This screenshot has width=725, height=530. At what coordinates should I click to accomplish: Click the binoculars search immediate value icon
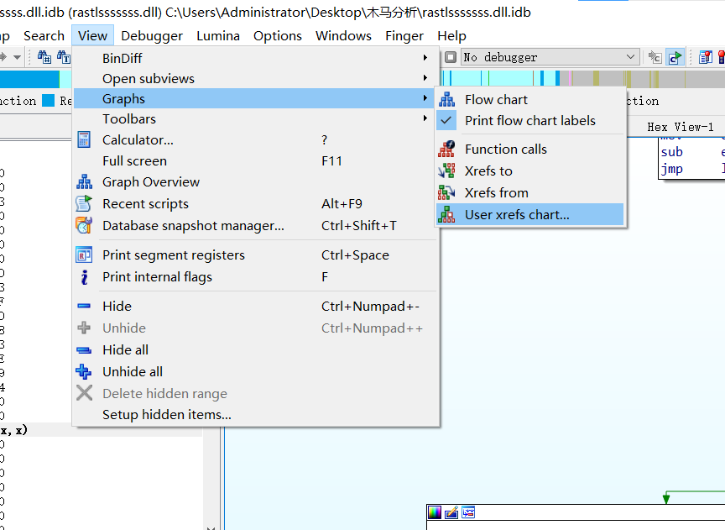[44, 57]
